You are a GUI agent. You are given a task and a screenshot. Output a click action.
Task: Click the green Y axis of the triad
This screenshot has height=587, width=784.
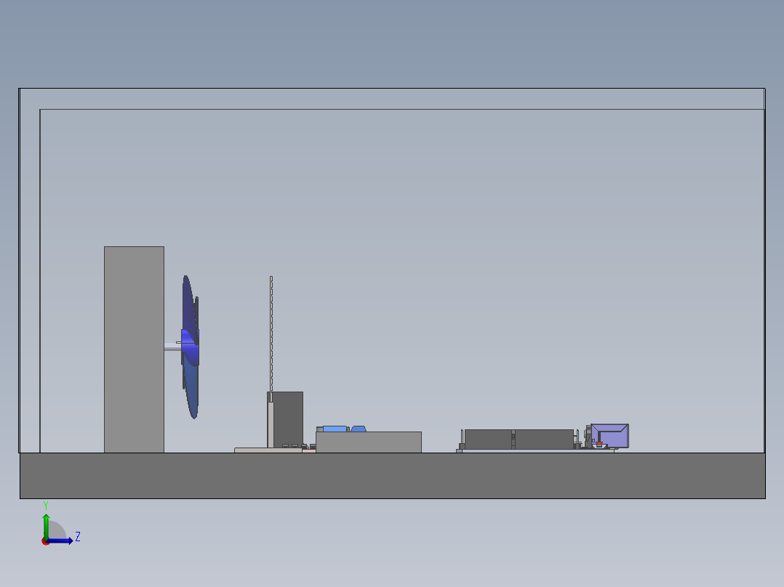tap(46, 526)
